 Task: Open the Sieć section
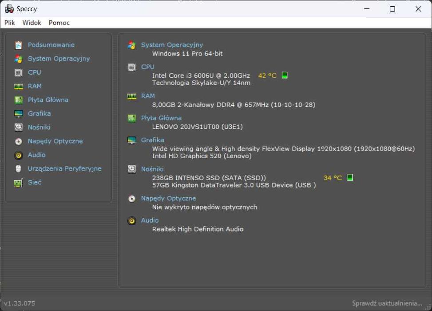coord(35,183)
